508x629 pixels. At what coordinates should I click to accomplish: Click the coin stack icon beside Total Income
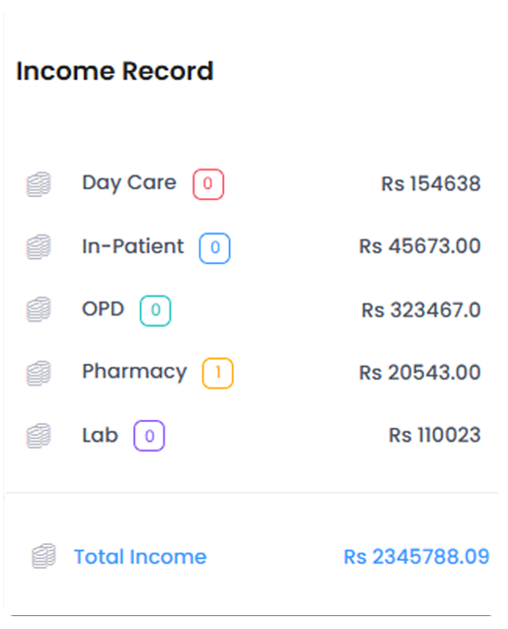43,556
